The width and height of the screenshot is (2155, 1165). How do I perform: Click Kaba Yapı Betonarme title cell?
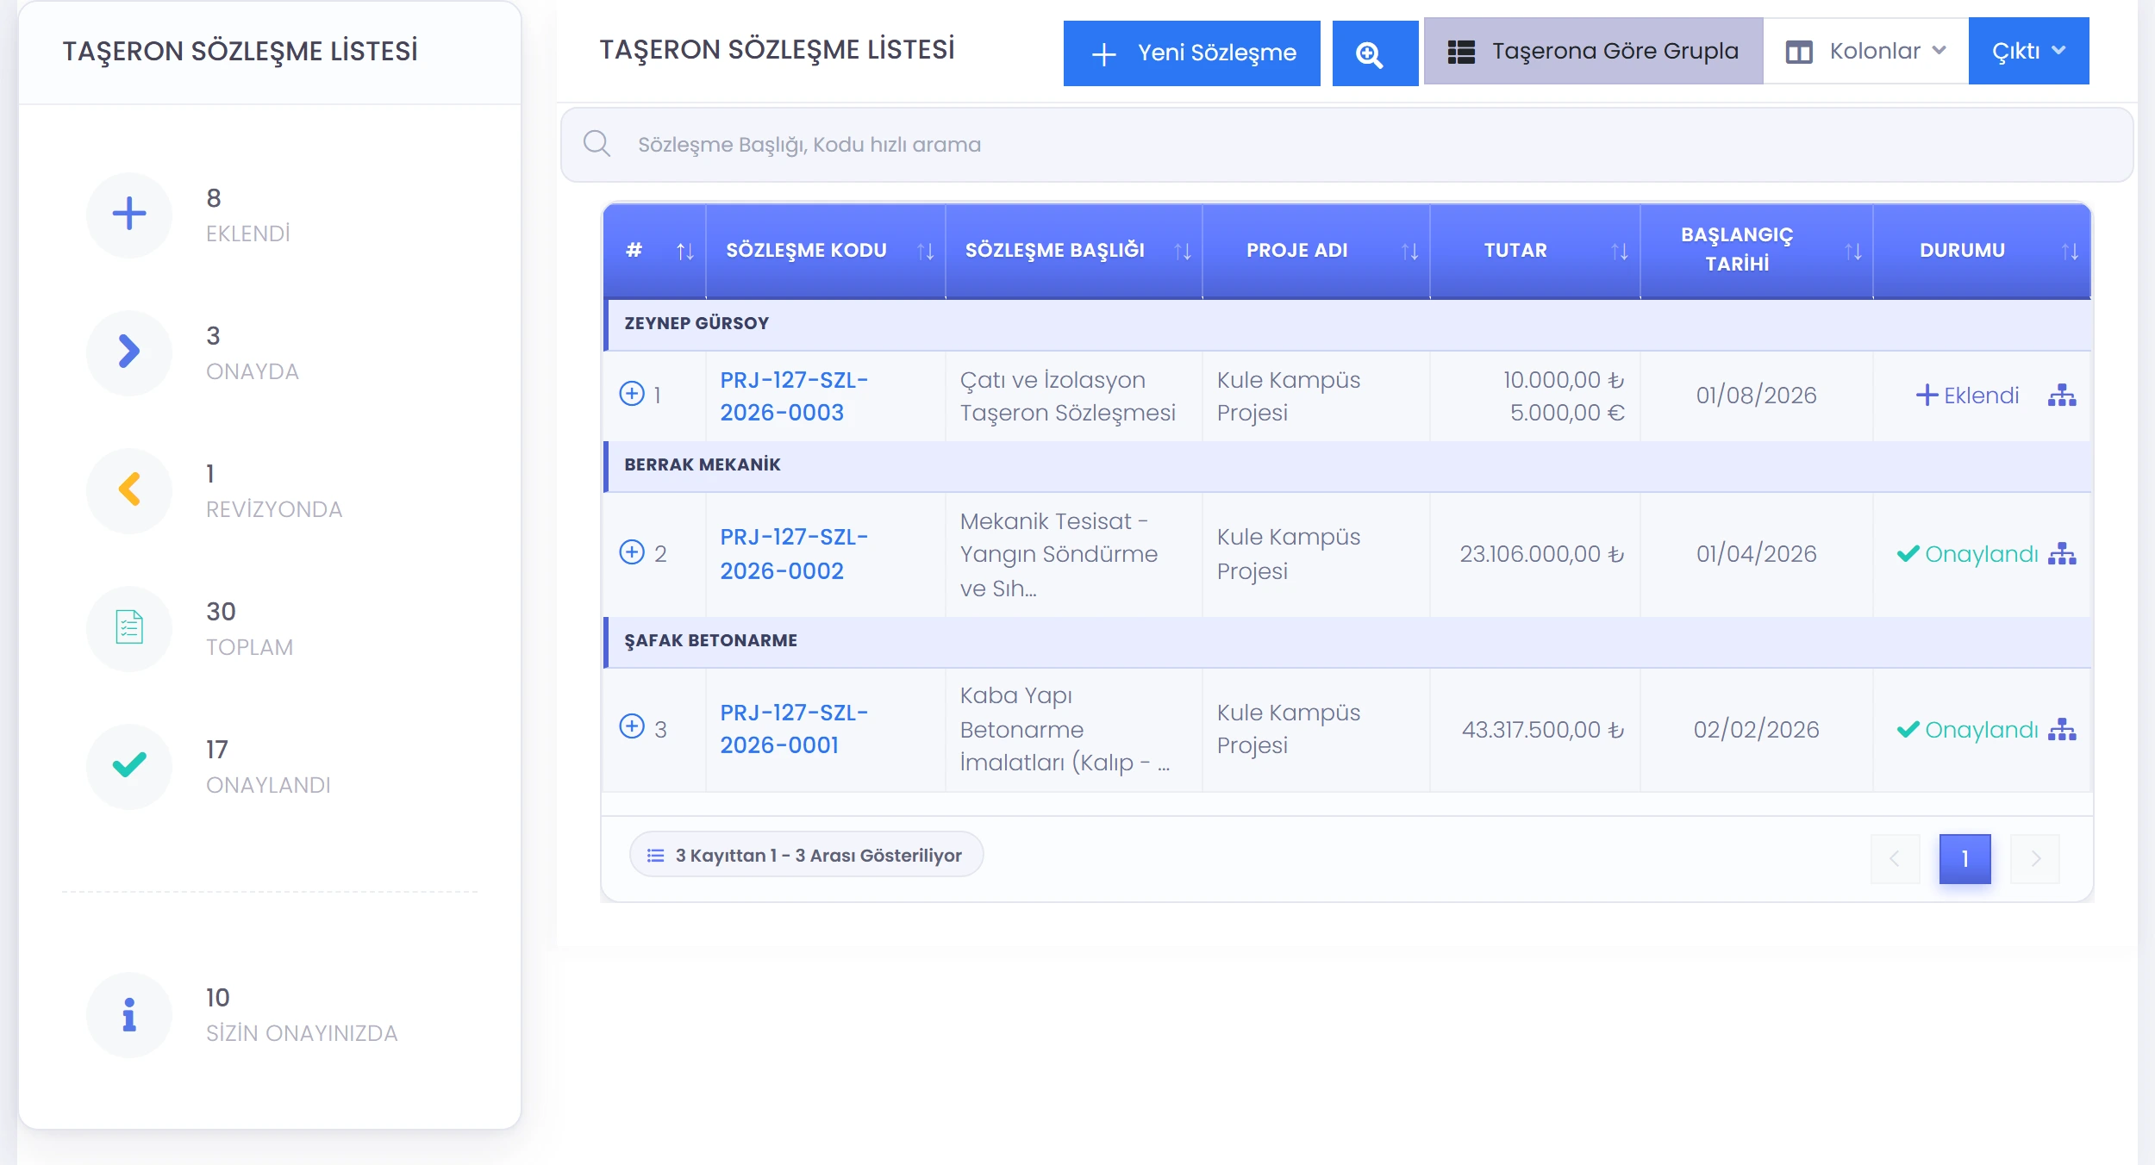click(1073, 730)
